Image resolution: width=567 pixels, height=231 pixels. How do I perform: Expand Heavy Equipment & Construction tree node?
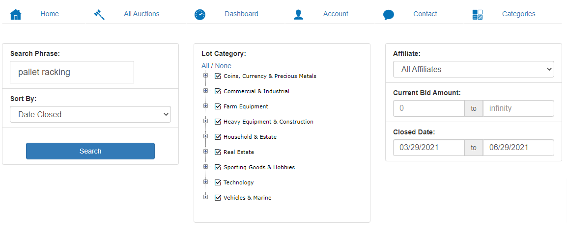206,122
